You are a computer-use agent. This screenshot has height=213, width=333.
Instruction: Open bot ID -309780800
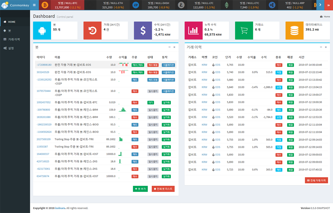tap(43, 110)
